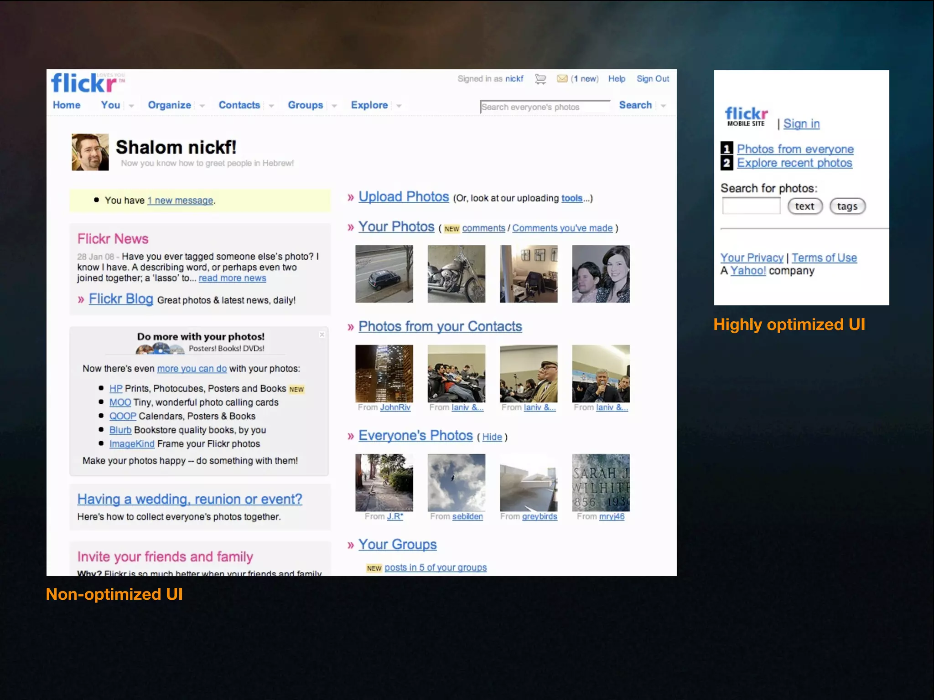
Task: Open the shopping cart icon
Action: click(x=540, y=79)
